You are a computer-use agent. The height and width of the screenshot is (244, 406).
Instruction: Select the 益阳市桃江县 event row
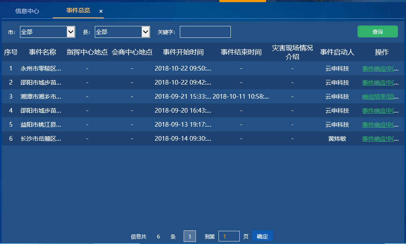point(41,125)
